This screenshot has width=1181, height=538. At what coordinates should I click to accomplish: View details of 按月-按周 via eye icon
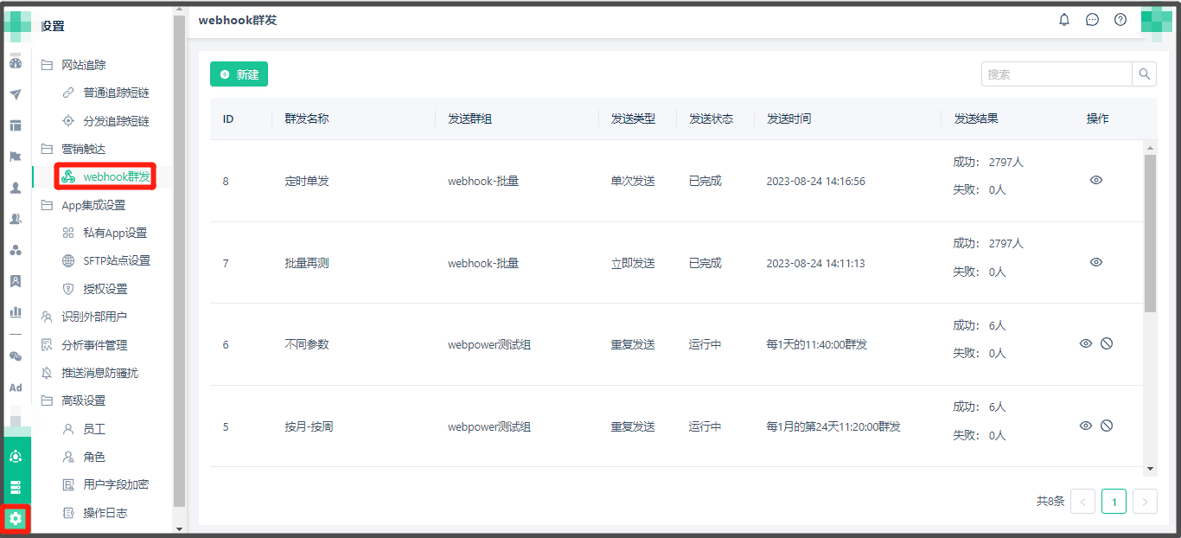pyautogui.click(x=1086, y=426)
